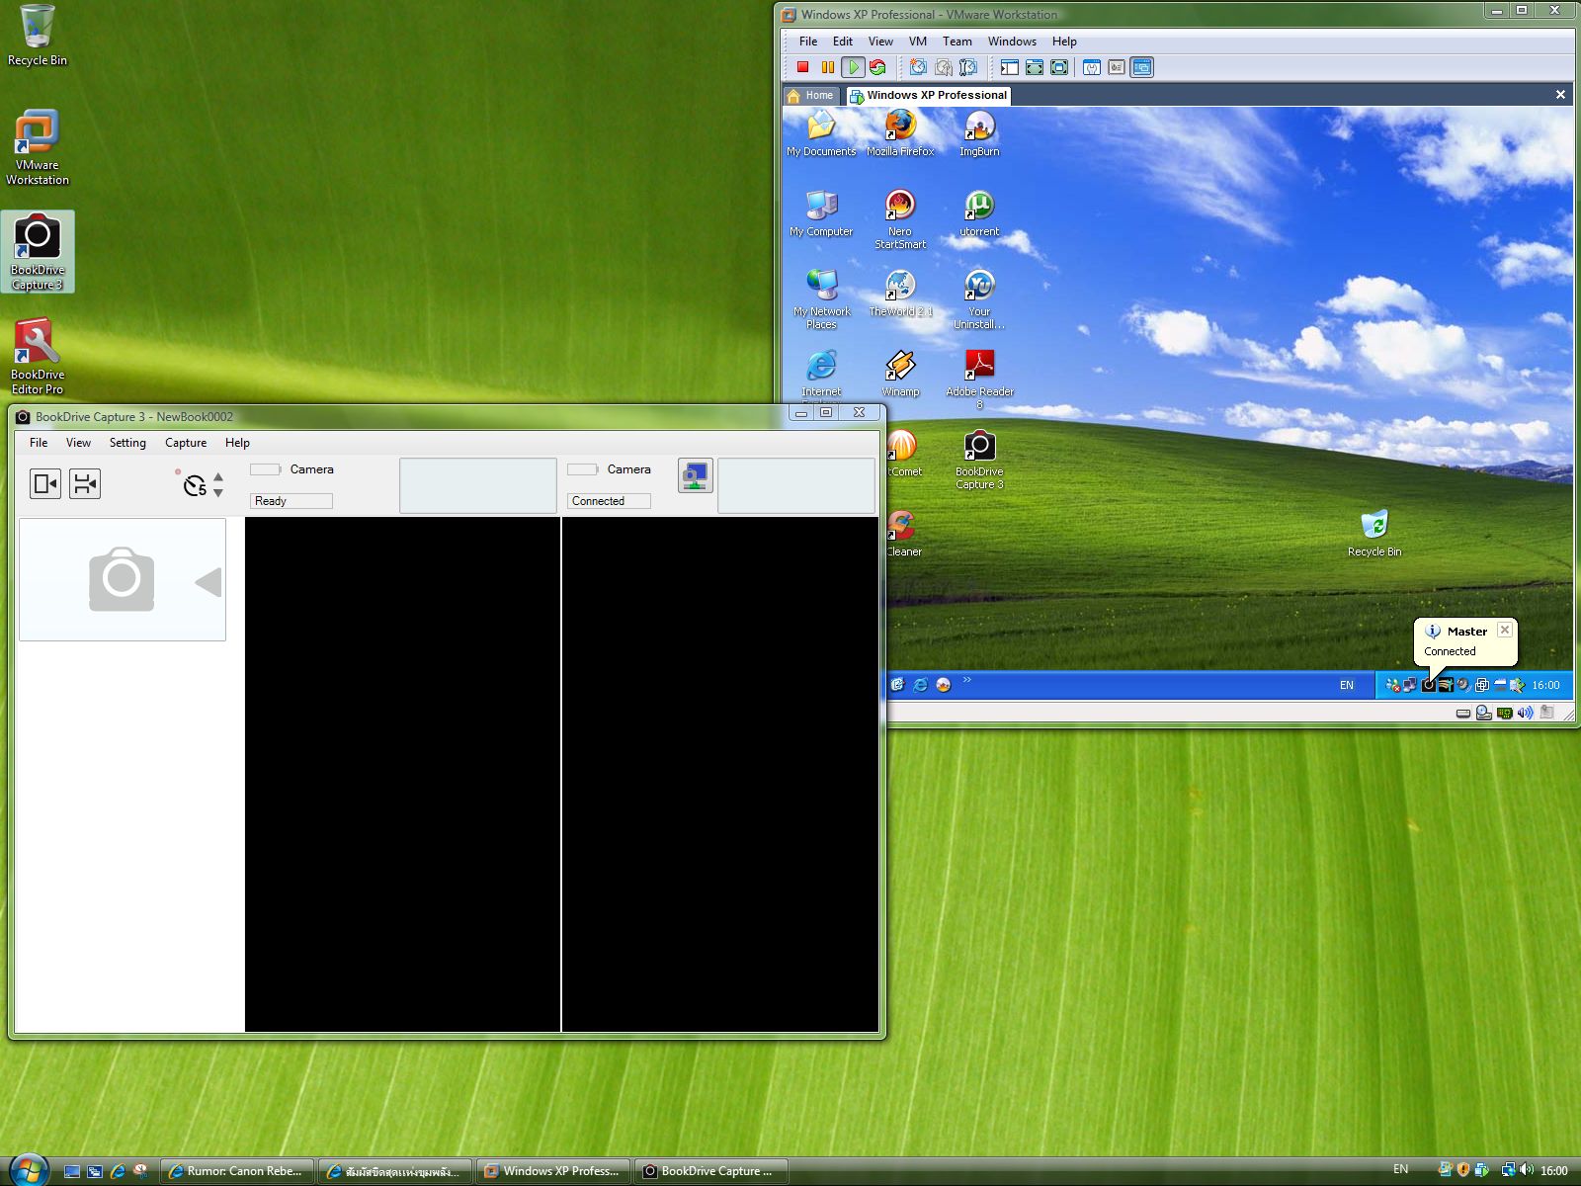Open Edit menu in VMware Workstation
Screen dimensions: 1581x1186
tap(843, 42)
